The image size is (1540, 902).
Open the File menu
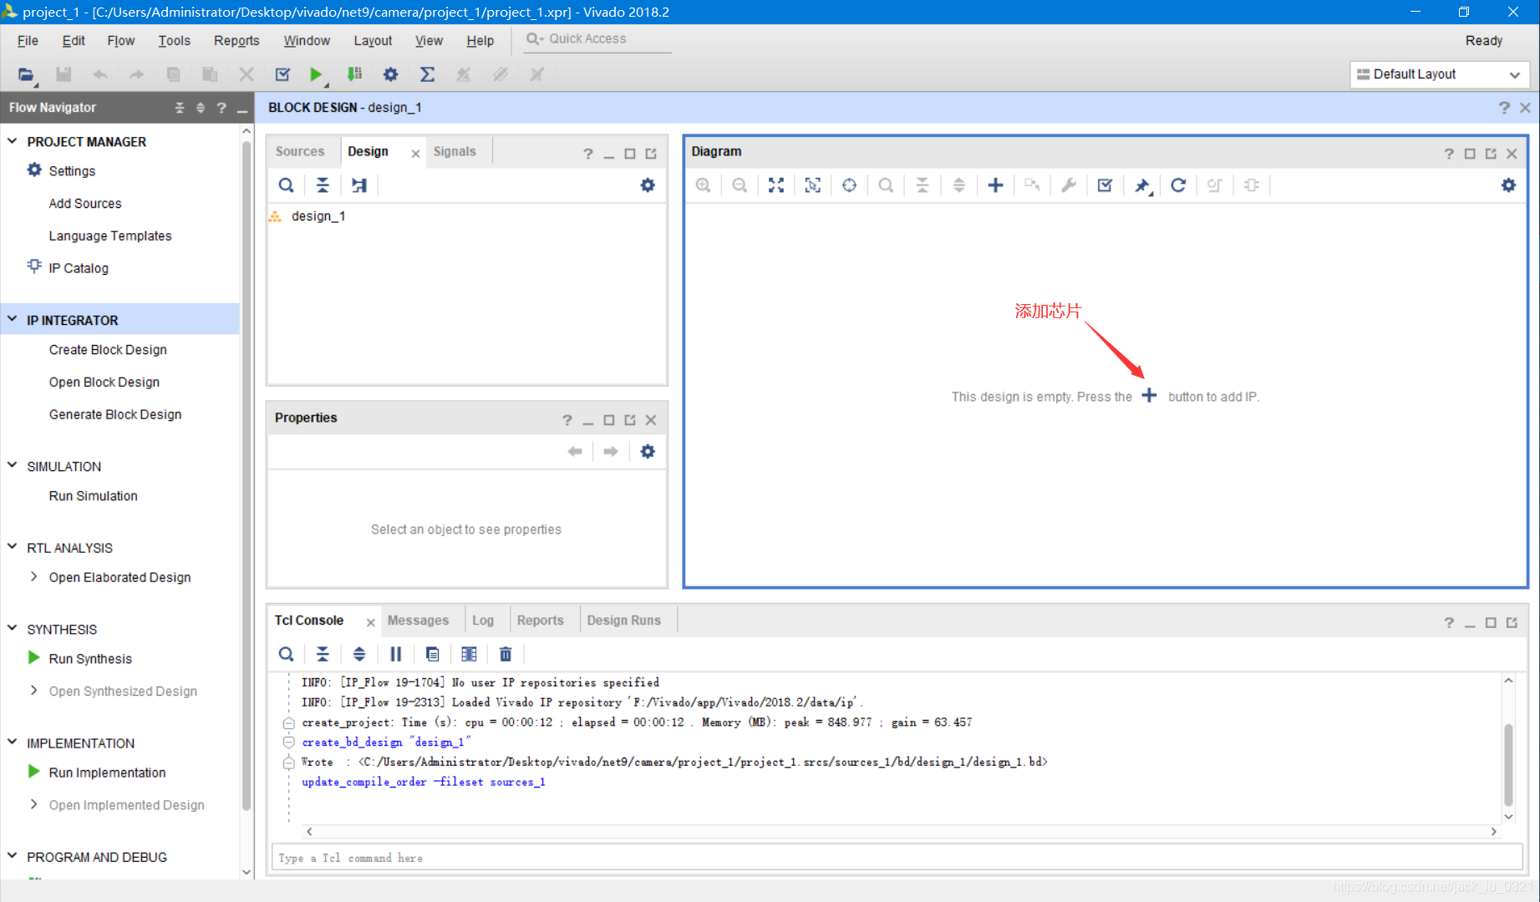(28, 40)
